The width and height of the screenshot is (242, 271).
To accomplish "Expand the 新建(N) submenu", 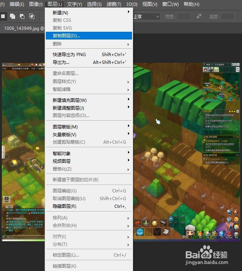I will [x=89, y=13].
